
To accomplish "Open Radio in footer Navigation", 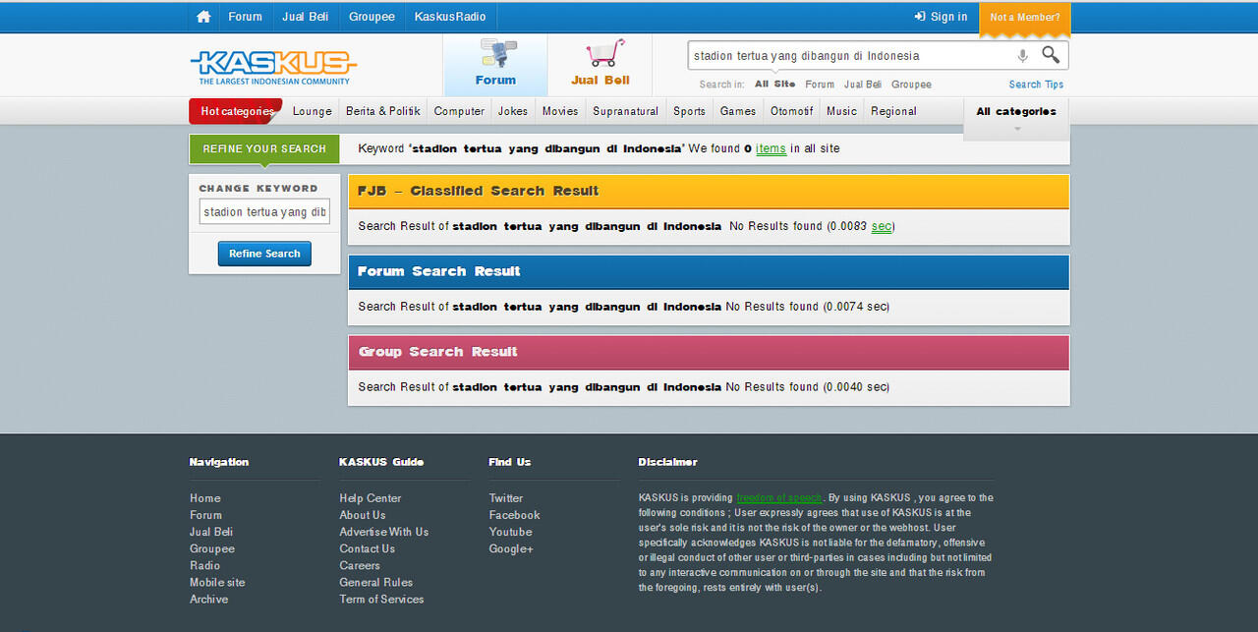I will 205,565.
